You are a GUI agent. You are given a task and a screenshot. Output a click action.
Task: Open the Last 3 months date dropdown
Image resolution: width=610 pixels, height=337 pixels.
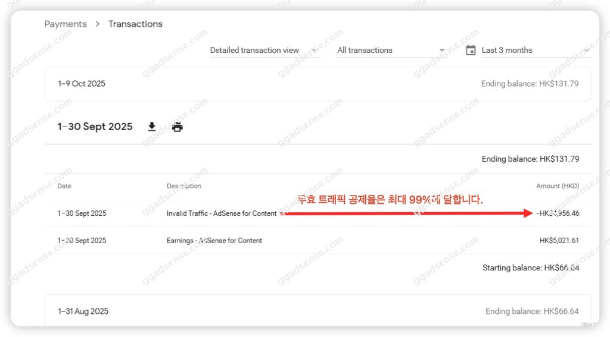[536, 50]
